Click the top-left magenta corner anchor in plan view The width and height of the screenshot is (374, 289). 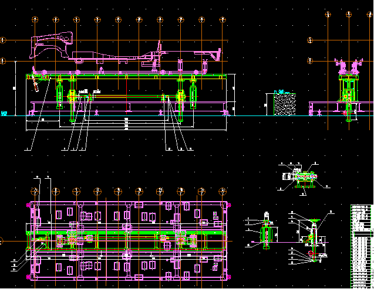28,205
